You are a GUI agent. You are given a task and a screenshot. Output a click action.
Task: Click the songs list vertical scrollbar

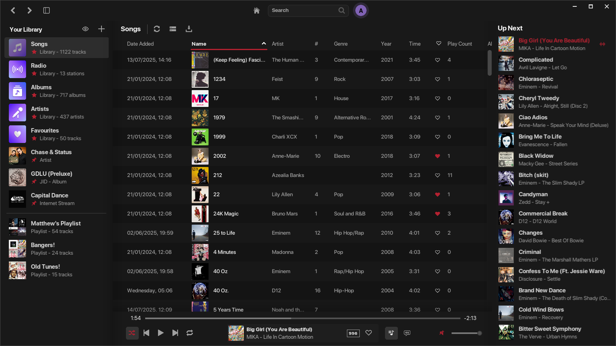489,63
